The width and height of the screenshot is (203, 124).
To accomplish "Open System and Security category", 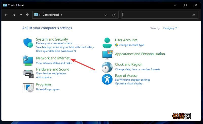I will click(x=52, y=39).
